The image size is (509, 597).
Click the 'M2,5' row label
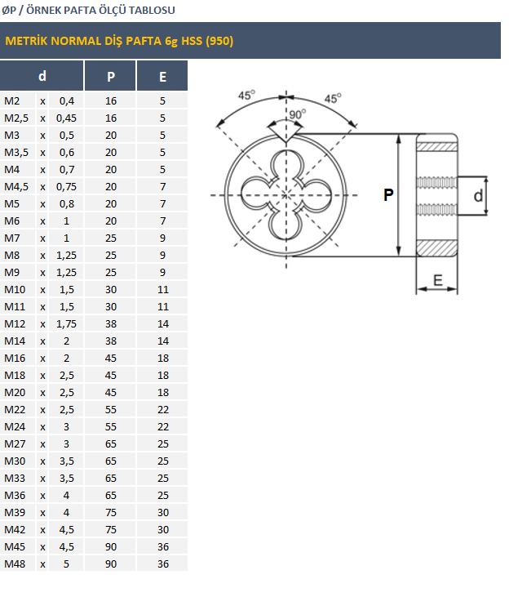coord(16,118)
